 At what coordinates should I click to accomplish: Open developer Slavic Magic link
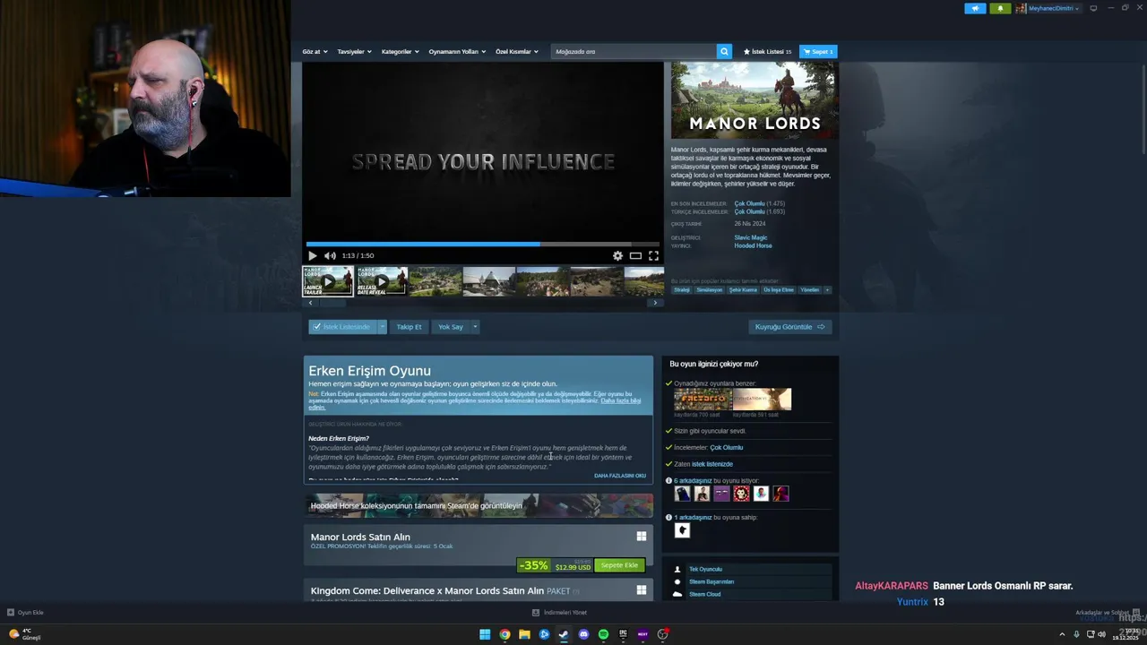pyautogui.click(x=751, y=237)
